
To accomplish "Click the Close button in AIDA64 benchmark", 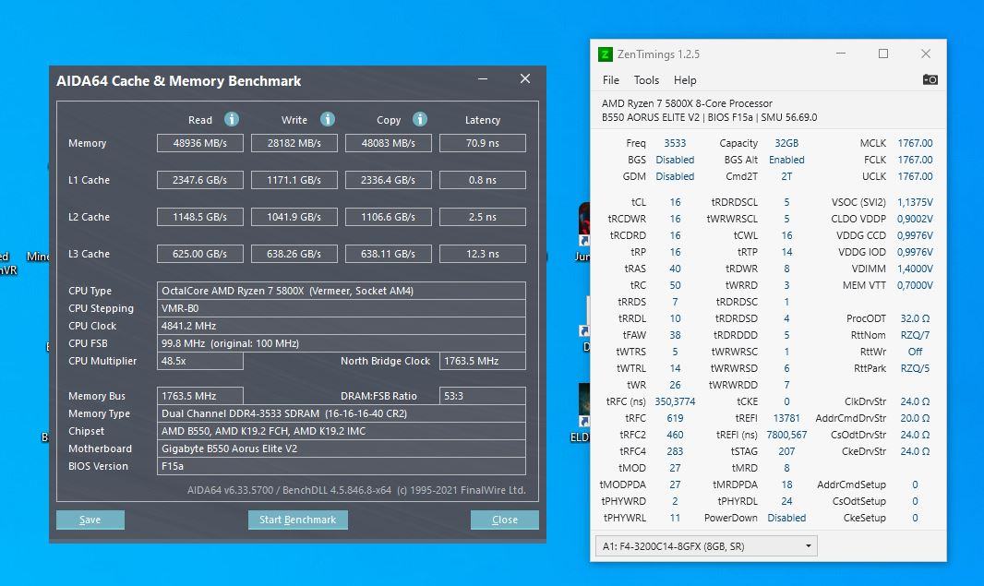I will [505, 520].
